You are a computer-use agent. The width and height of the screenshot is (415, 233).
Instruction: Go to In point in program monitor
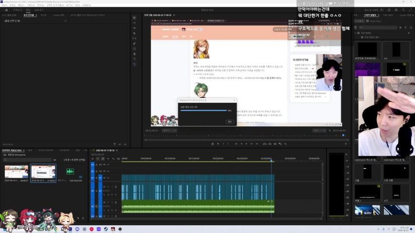click(x=236, y=144)
